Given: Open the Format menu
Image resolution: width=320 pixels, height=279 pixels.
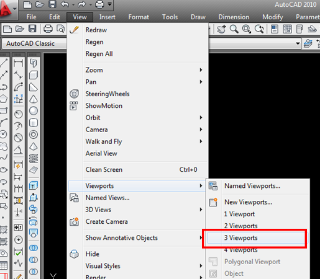Looking at the screenshot, I should [x=139, y=17].
